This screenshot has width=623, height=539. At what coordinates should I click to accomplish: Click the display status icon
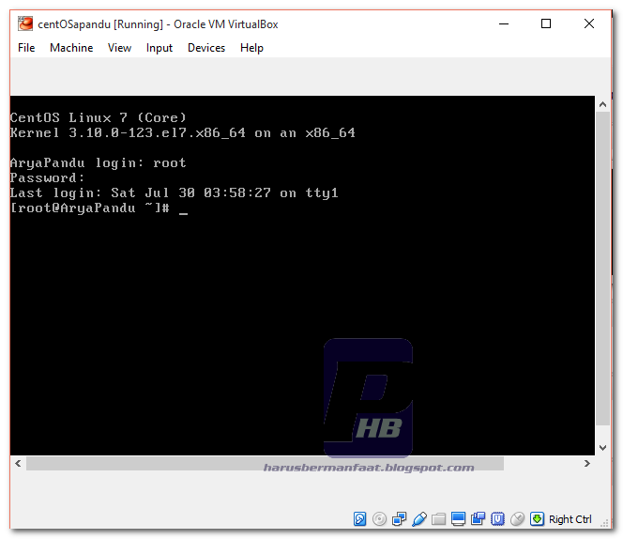pos(458,518)
